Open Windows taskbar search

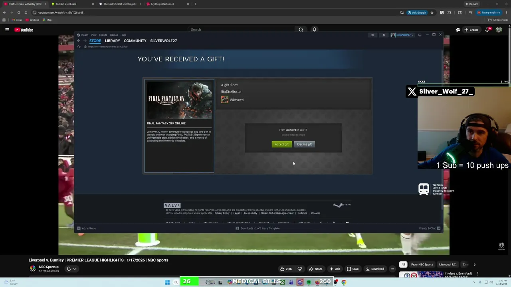tap(176, 282)
